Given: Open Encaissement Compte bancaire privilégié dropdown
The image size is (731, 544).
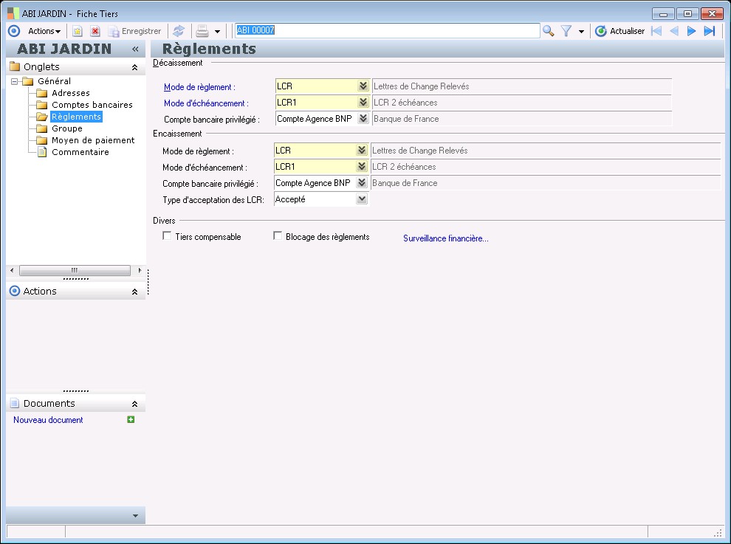Looking at the screenshot, I should coord(362,183).
